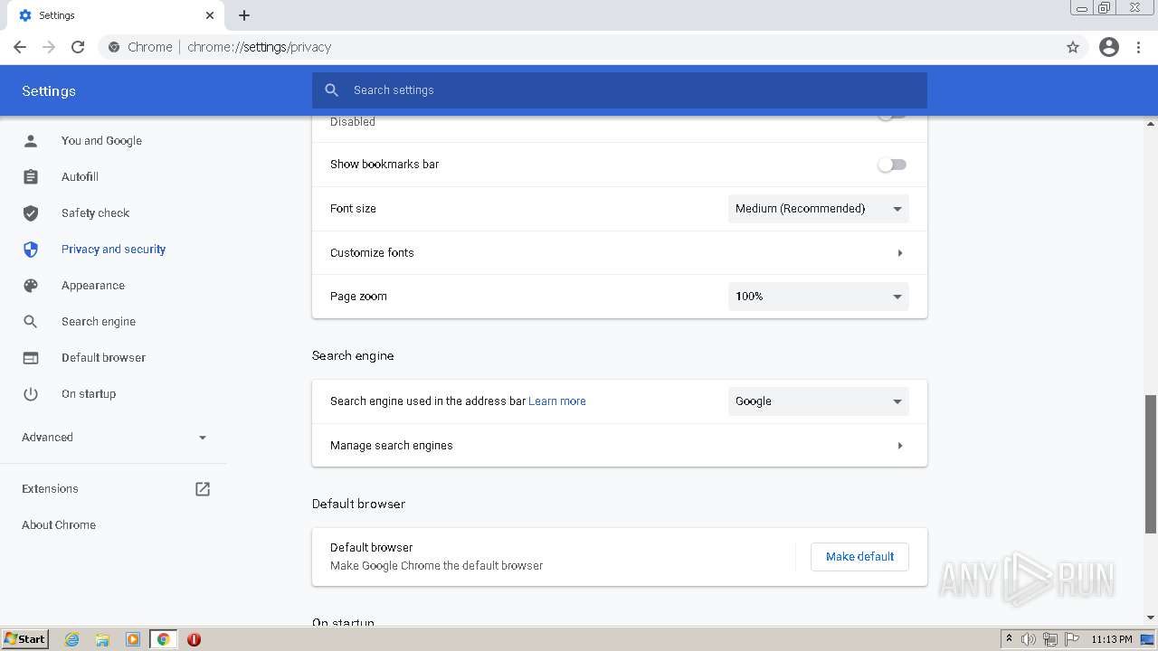Open About Chrome page
Image resolution: width=1158 pixels, height=651 pixels.
[x=59, y=524]
